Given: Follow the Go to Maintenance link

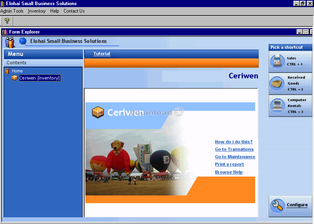Looking at the screenshot, I should point(235,157).
